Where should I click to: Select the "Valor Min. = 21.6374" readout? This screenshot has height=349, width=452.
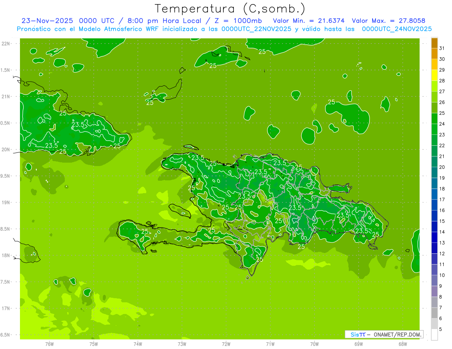(308, 21)
